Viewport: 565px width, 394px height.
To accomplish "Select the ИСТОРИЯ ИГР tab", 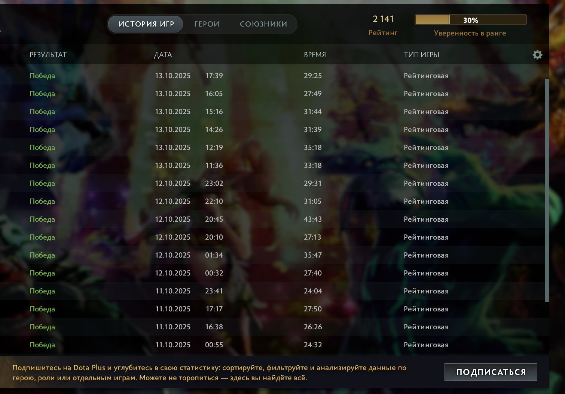I will [146, 24].
